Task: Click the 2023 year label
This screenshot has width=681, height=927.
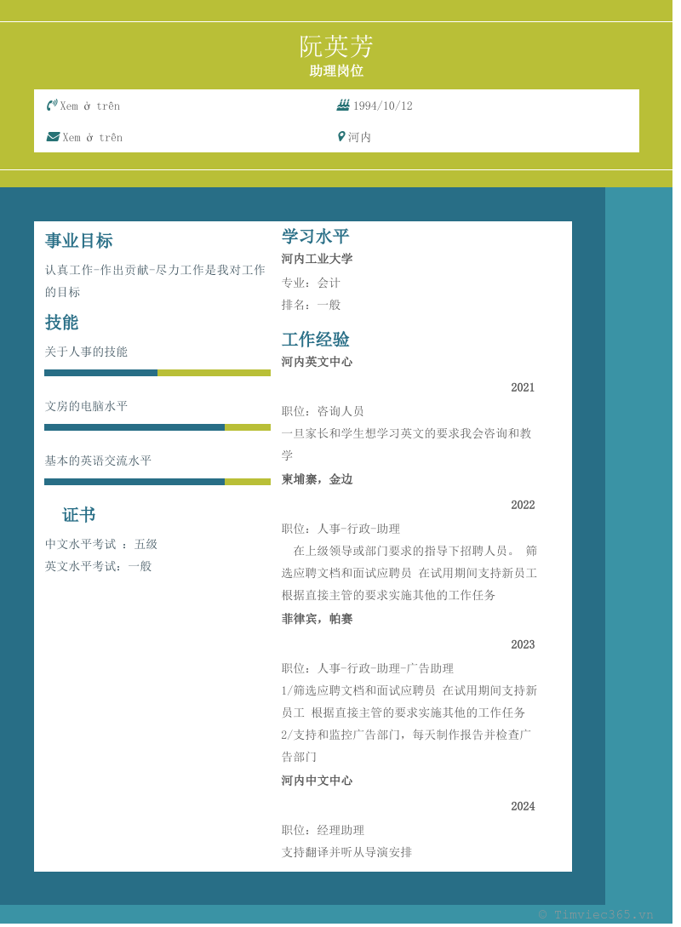Action: [523, 645]
